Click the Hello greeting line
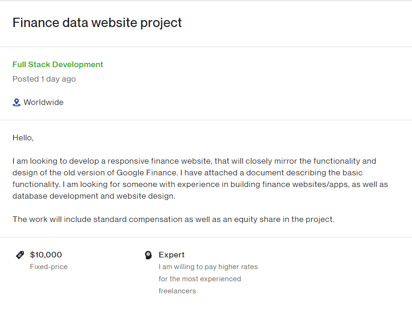The width and height of the screenshot is (412, 319). point(23,138)
